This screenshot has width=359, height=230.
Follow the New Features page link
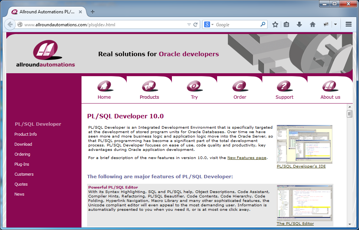[x=247, y=158]
